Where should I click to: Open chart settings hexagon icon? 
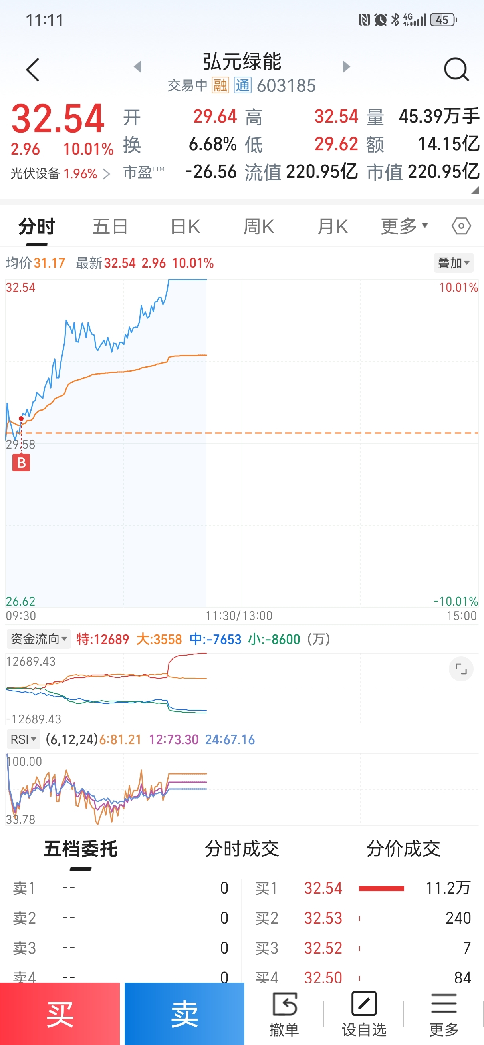point(461,226)
